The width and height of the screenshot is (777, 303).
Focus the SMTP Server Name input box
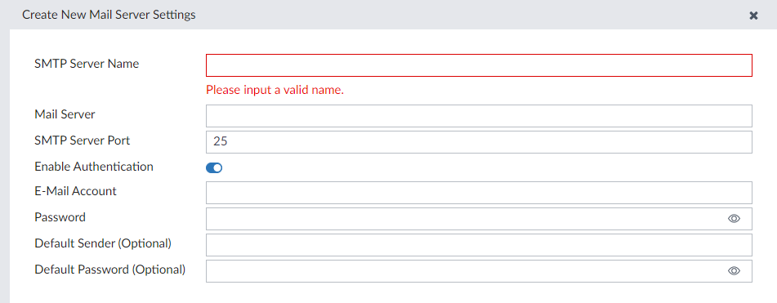(479, 65)
